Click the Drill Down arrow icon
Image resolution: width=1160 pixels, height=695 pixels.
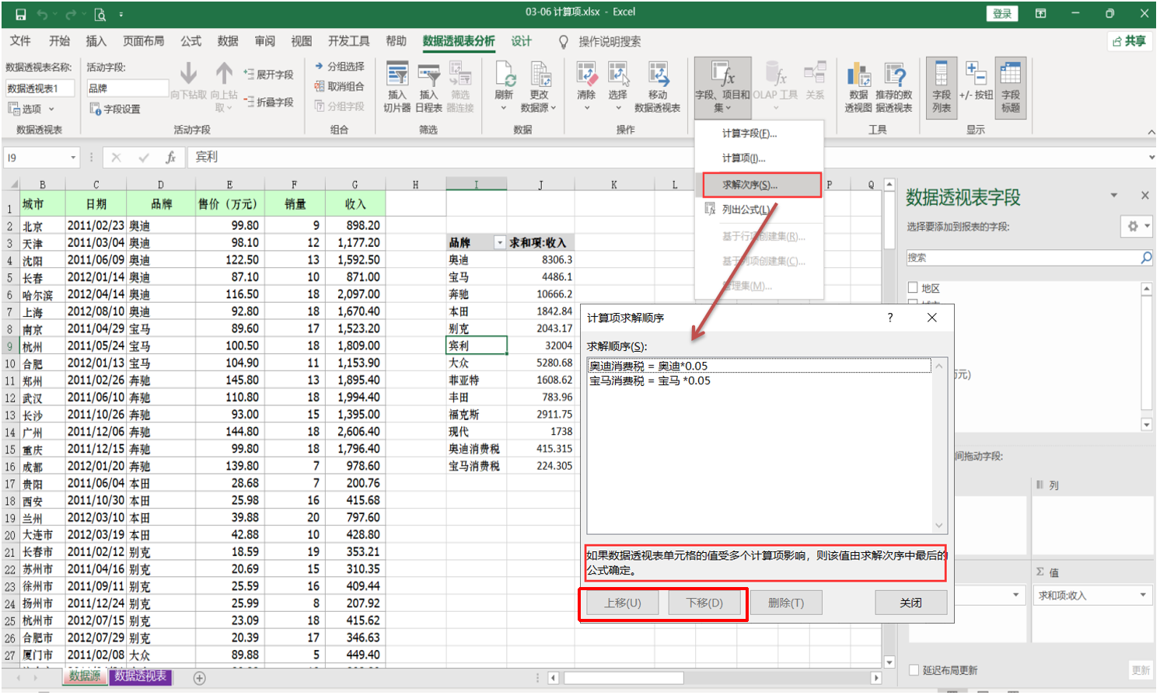tap(188, 74)
